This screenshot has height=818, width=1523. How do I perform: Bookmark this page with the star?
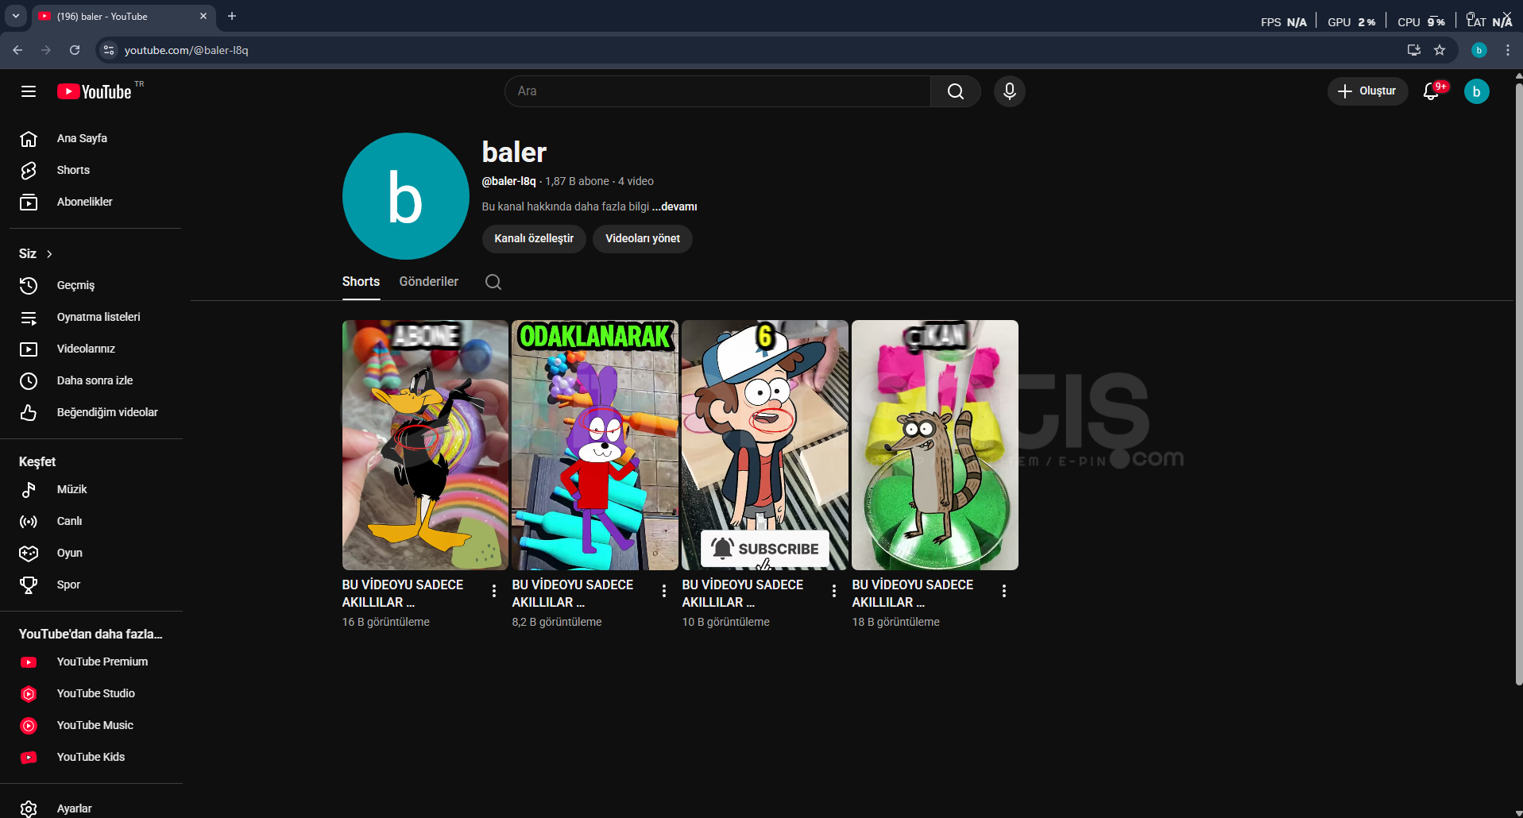[x=1440, y=50]
